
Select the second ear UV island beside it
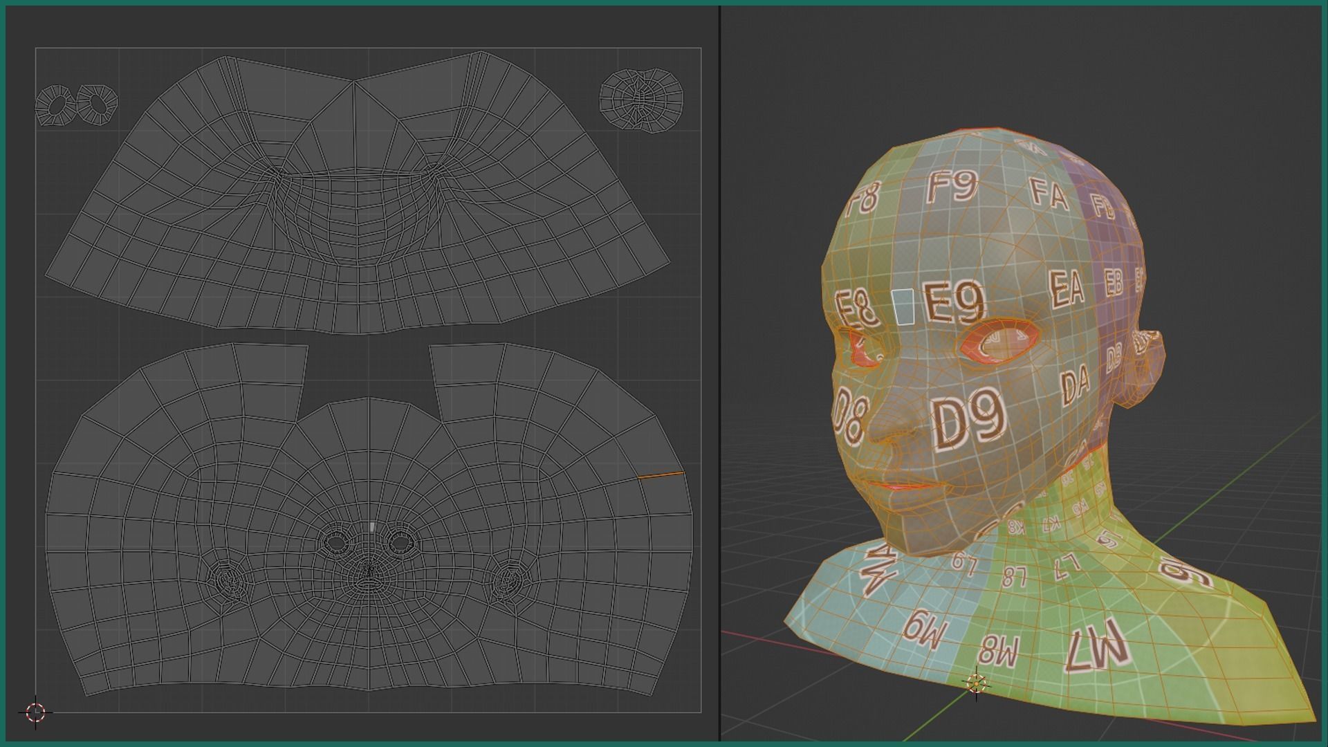coord(97,104)
